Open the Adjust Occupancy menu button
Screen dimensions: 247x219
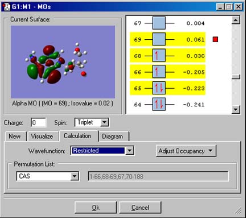(x=186, y=151)
